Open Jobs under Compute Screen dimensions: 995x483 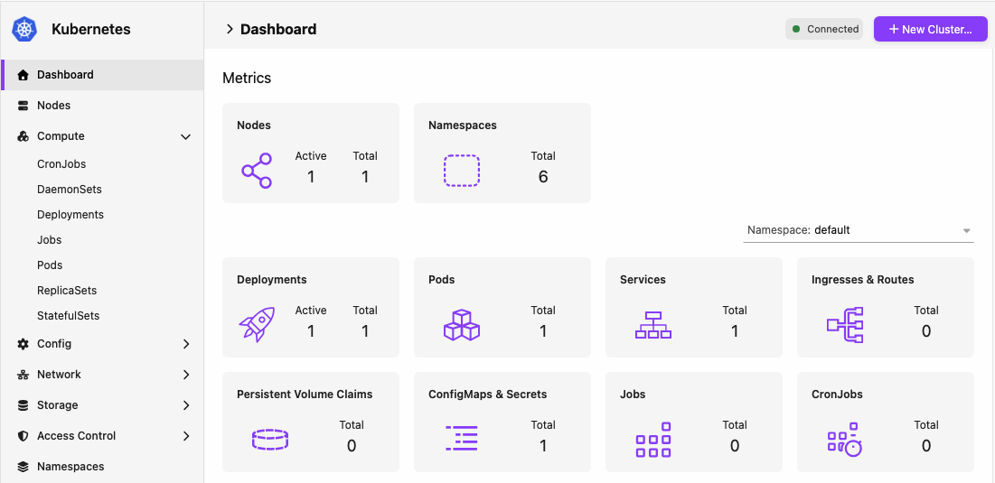click(x=50, y=240)
